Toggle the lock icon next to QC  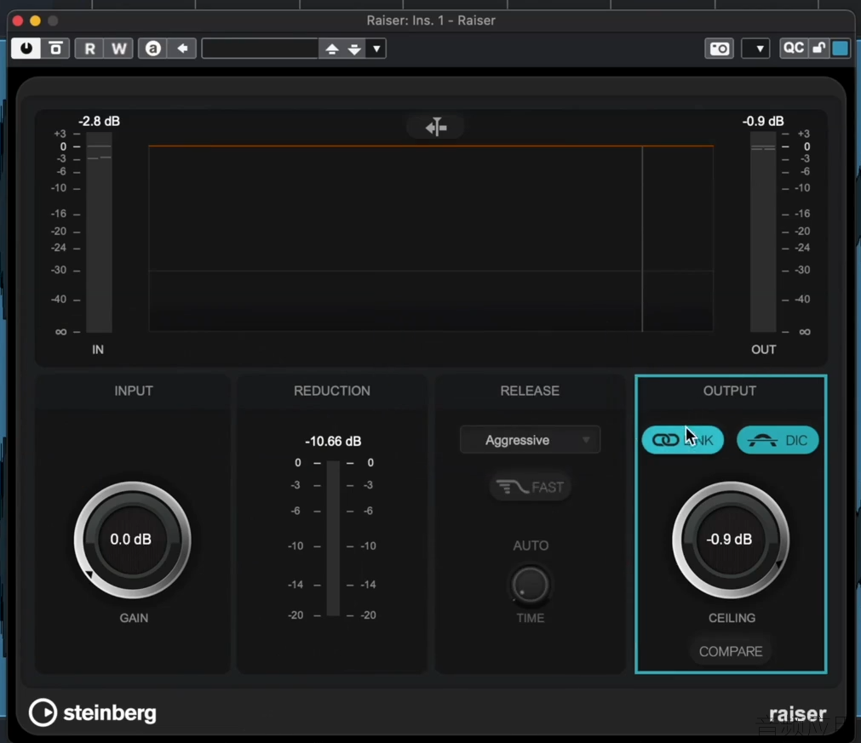[x=818, y=49]
